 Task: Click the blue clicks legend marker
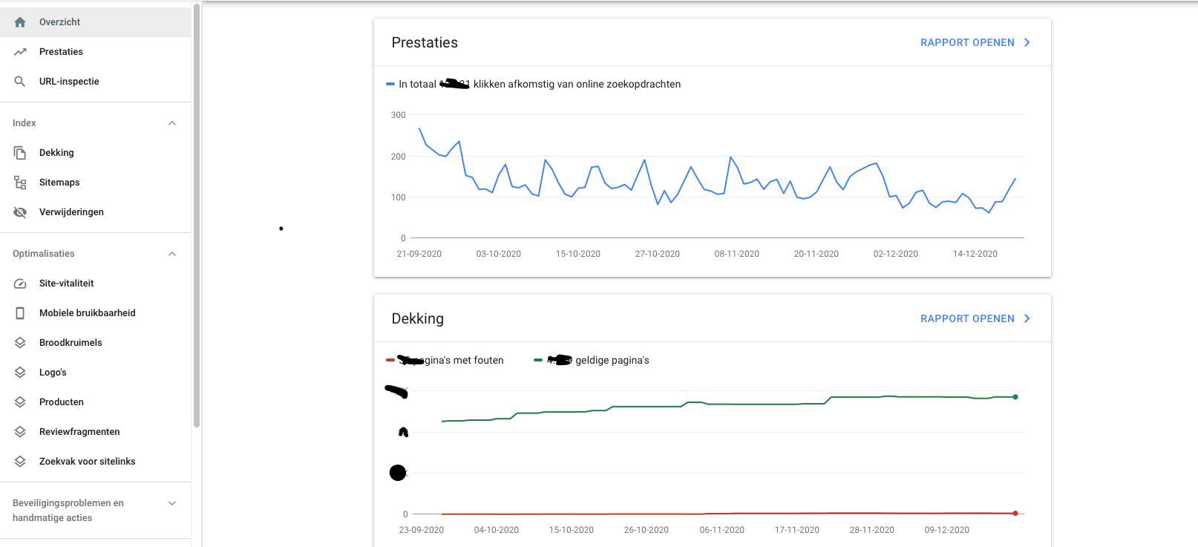click(x=390, y=85)
